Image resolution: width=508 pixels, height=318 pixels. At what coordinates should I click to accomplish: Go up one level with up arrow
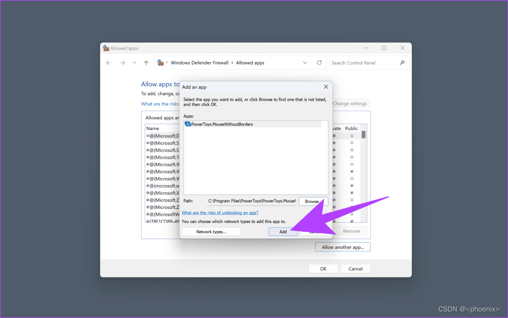[x=146, y=63]
